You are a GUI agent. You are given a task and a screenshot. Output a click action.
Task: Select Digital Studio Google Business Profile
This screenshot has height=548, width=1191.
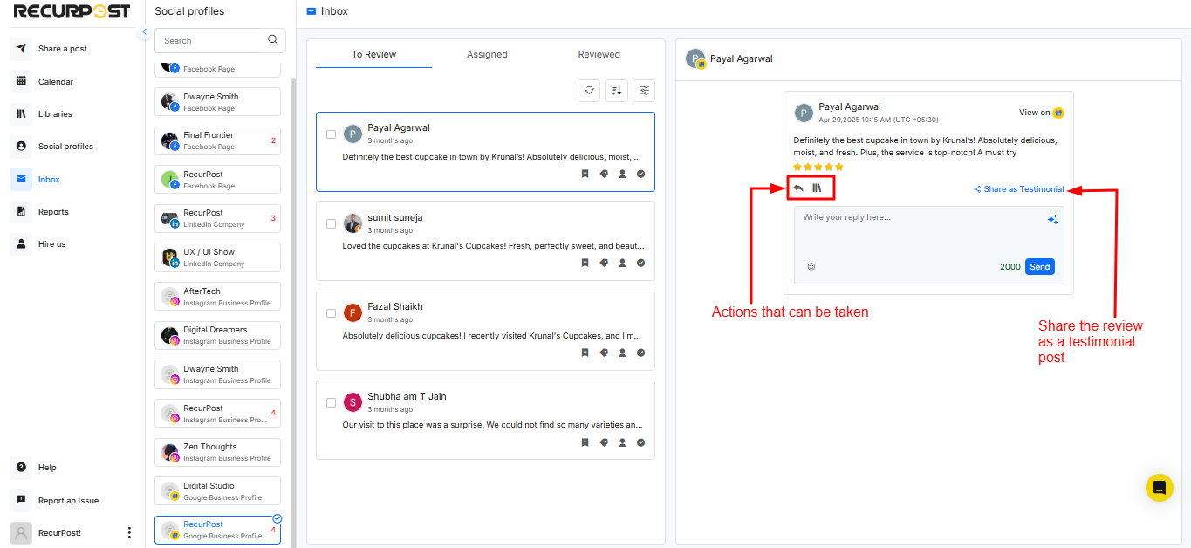[x=218, y=490]
